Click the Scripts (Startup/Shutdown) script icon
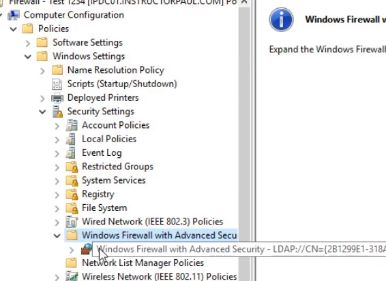386x281 pixels. tap(57, 84)
